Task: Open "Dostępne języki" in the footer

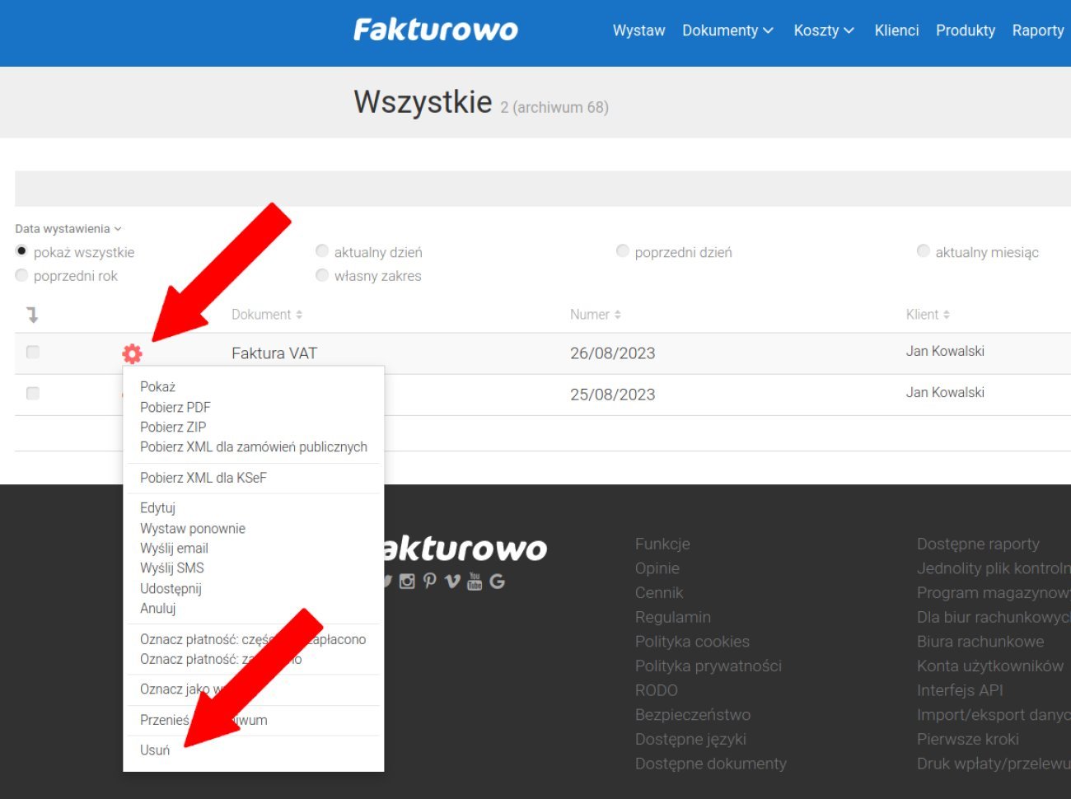Action: 690,739
